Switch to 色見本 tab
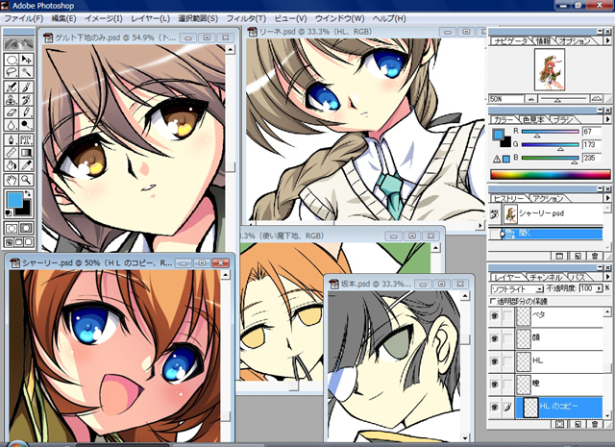The width and height of the screenshot is (615, 447). tap(533, 120)
